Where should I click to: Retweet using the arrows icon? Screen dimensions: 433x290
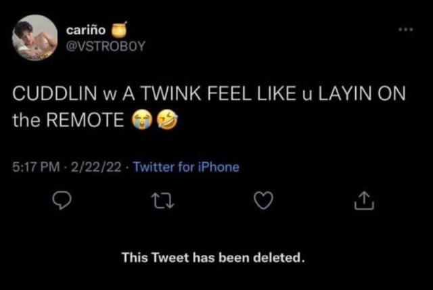pos(163,201)
